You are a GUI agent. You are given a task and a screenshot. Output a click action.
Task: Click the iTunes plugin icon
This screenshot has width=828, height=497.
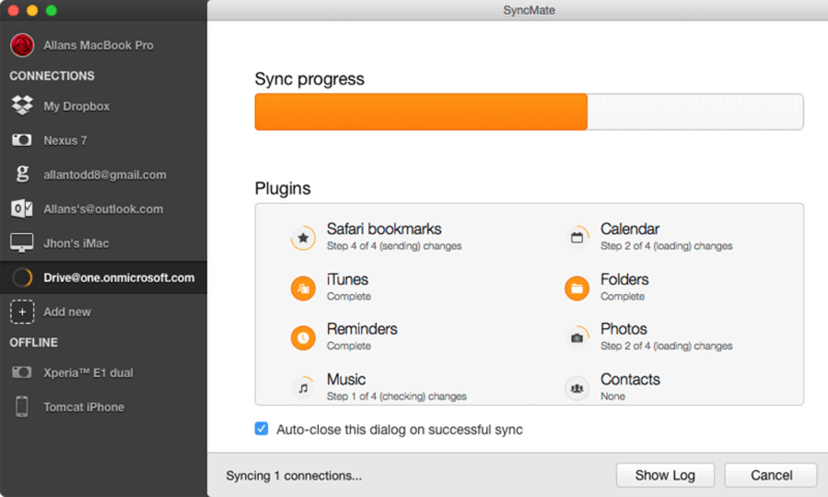(x=303, y=288)
